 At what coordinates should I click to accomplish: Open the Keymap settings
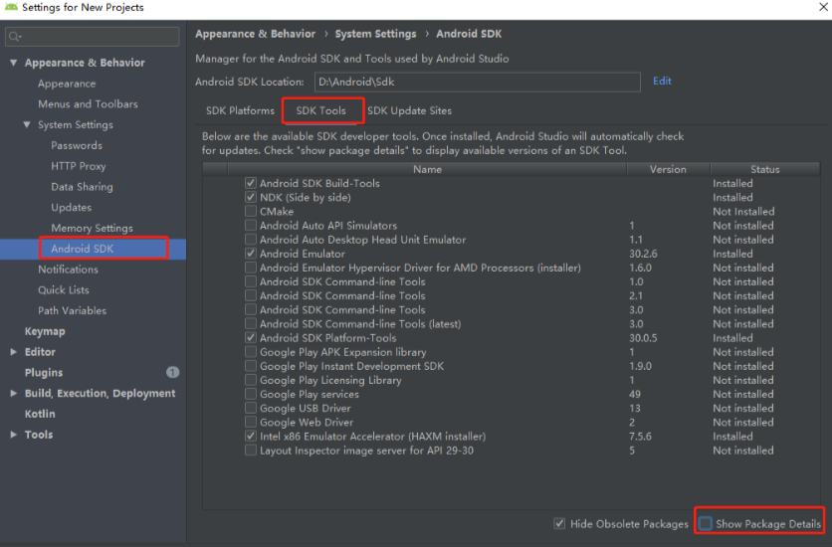point(45,332)
